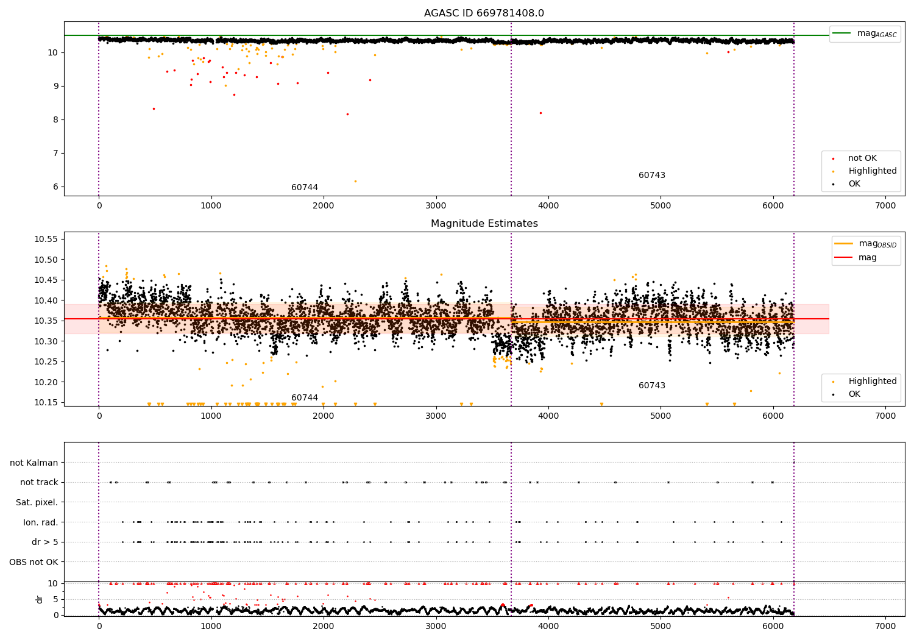Image resolution: width=914 pixels, height=640 pixels.
Task: Click the 10.55 y-axis tick label
Action: point(46,239)
